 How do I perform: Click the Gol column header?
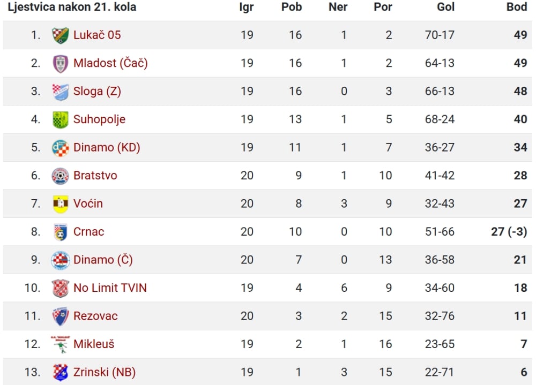pos(446,7)
